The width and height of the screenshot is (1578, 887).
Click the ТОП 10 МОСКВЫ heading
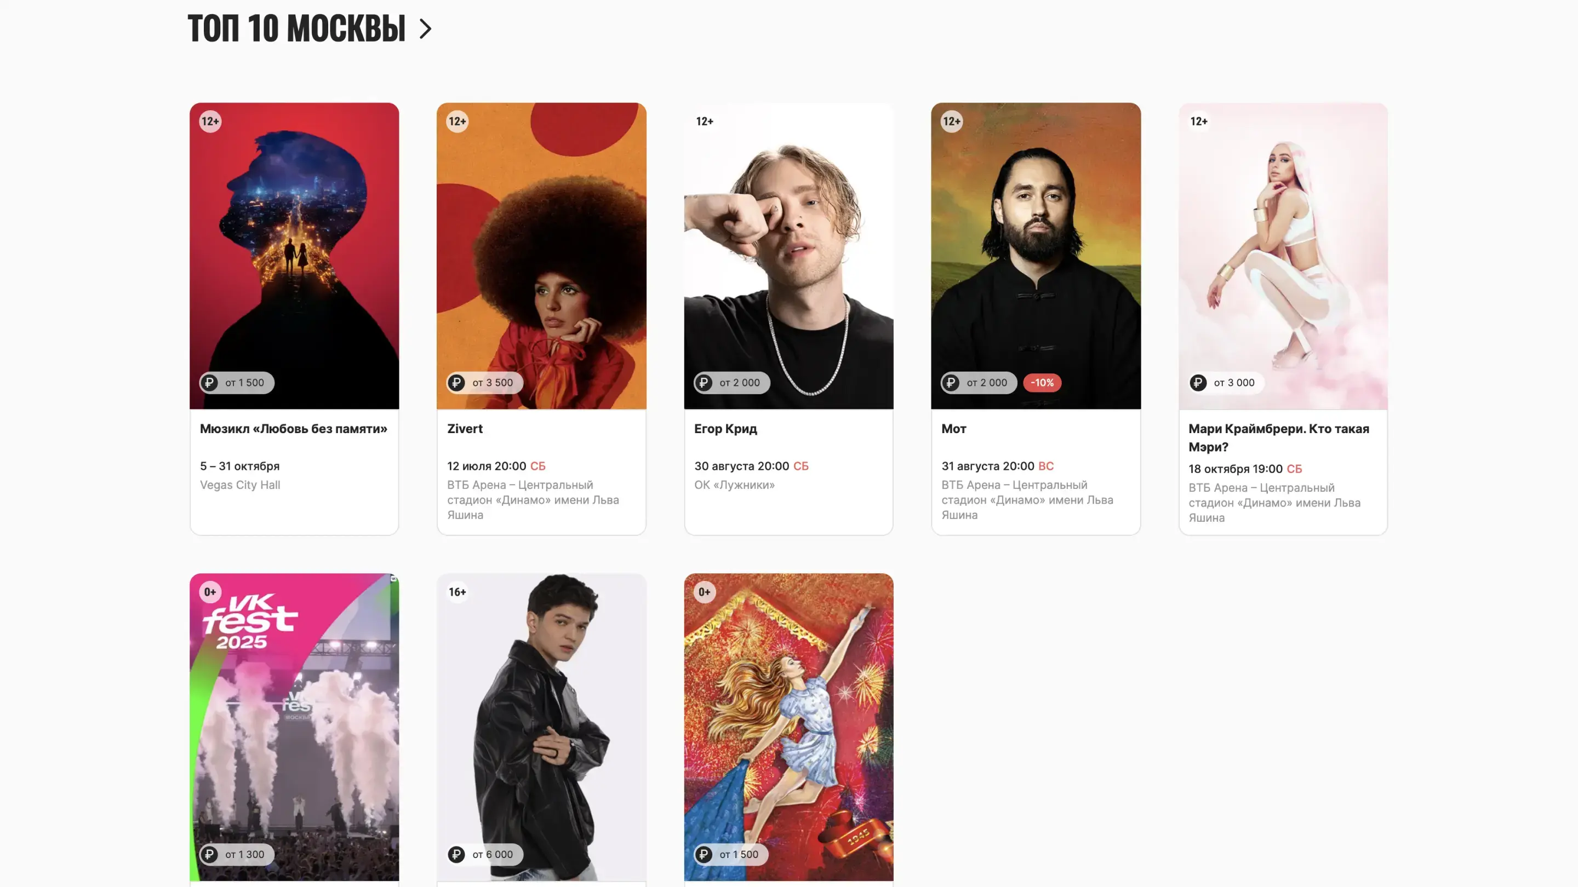pyautogui.click(x=296, y=28)
